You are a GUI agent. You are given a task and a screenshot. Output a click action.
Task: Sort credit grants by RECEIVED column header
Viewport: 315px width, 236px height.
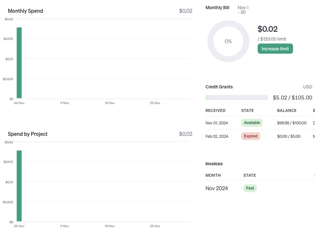click(215, 111)
